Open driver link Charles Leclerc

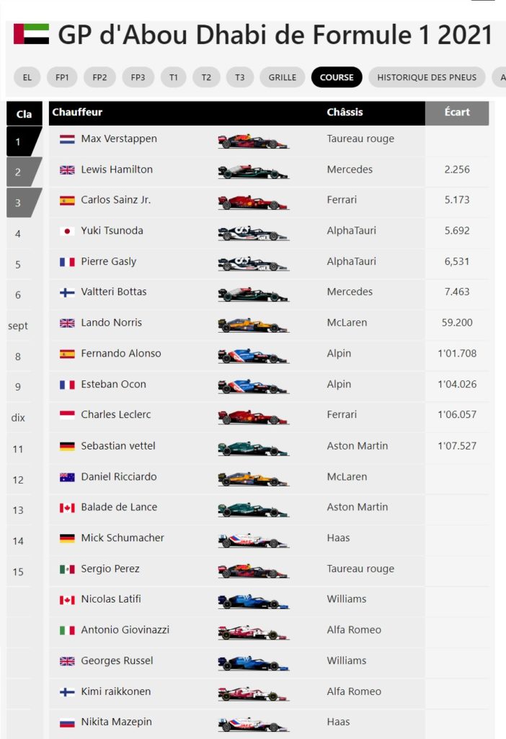click(x=116, y=415)
